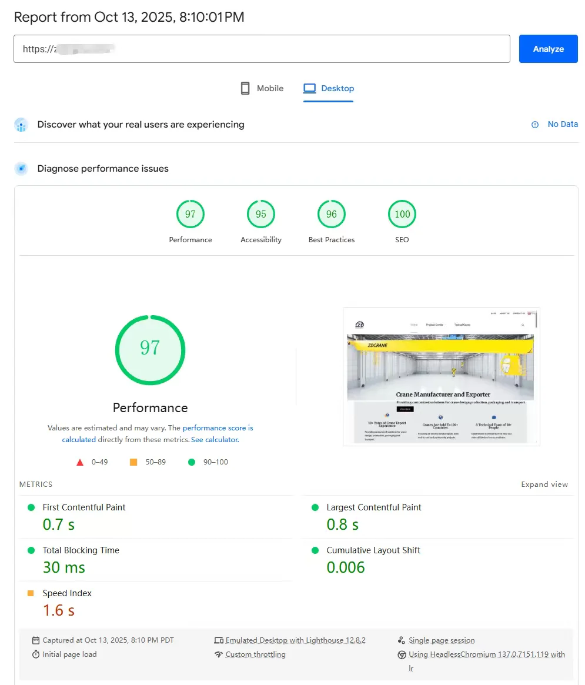Click the Accessibility label
The image size is (585, 685).
261,240
